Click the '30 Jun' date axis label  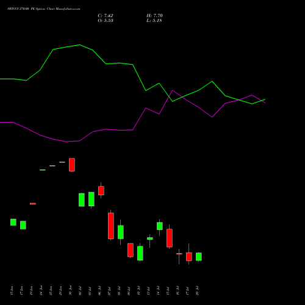tap(70, 290)
